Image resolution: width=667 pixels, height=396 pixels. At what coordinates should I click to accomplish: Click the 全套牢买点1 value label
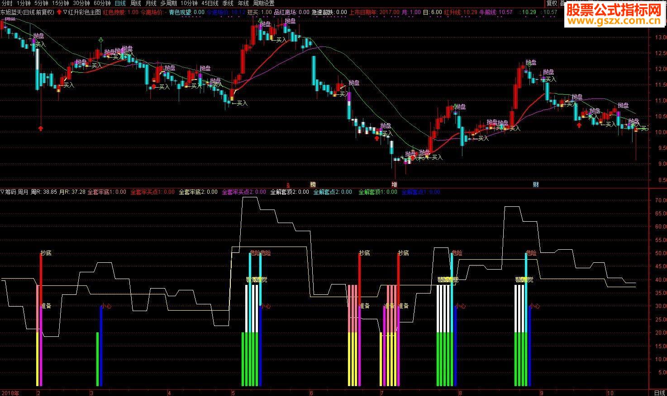(152, 192)
